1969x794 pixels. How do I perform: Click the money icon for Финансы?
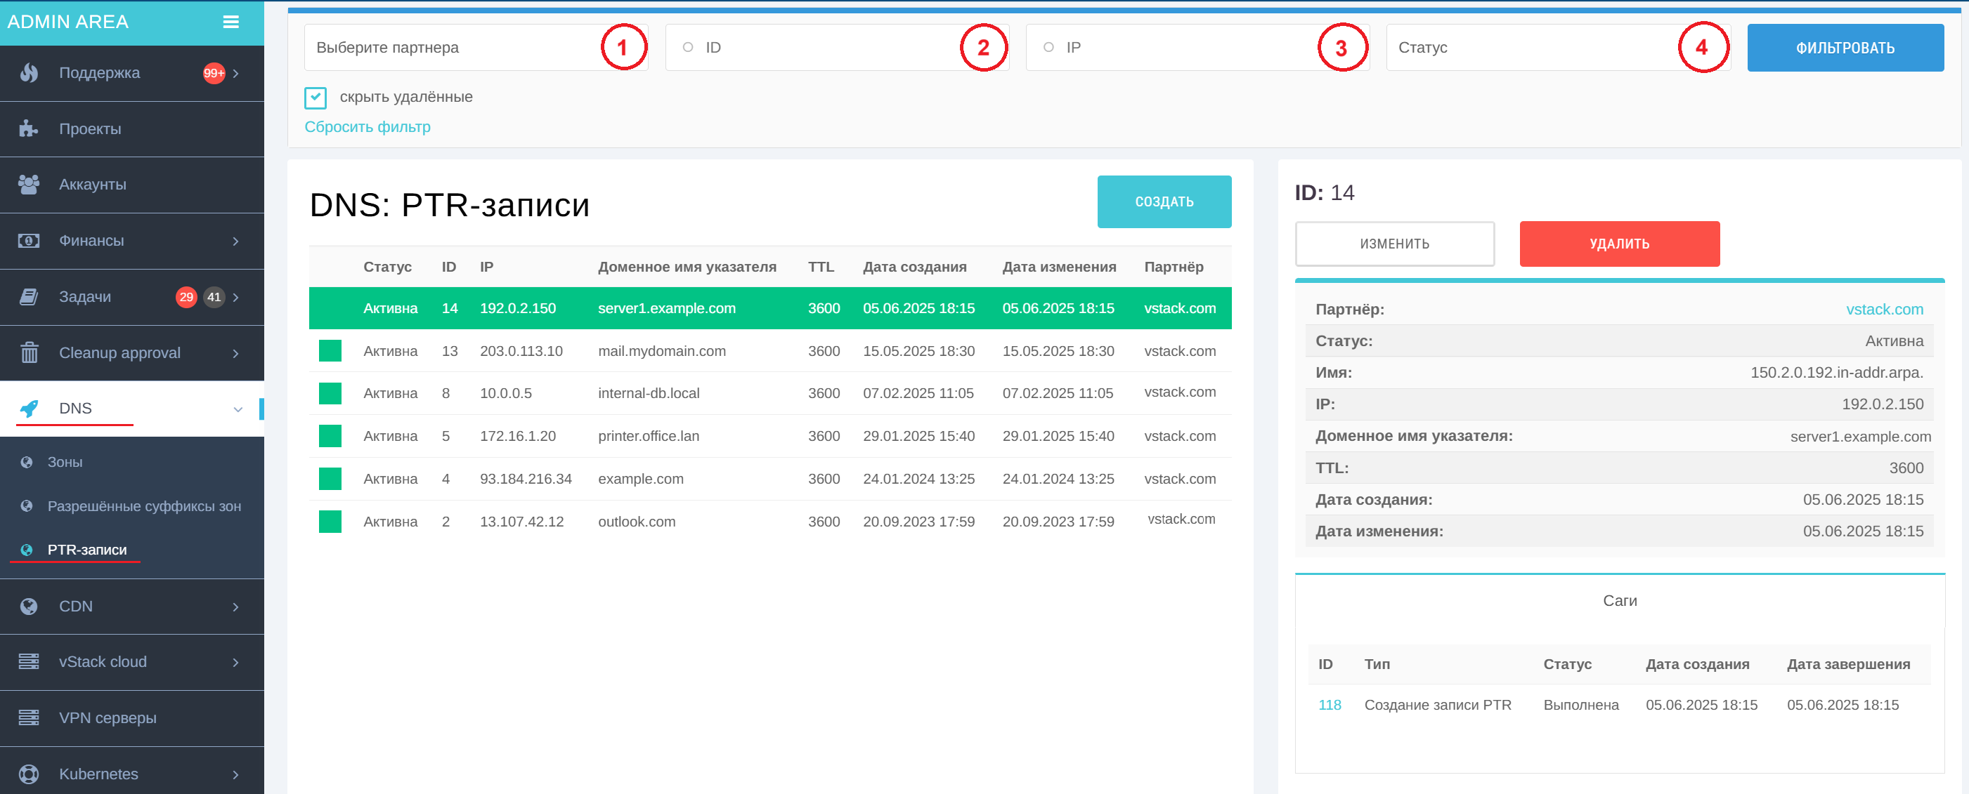click(x=29, y=241)
